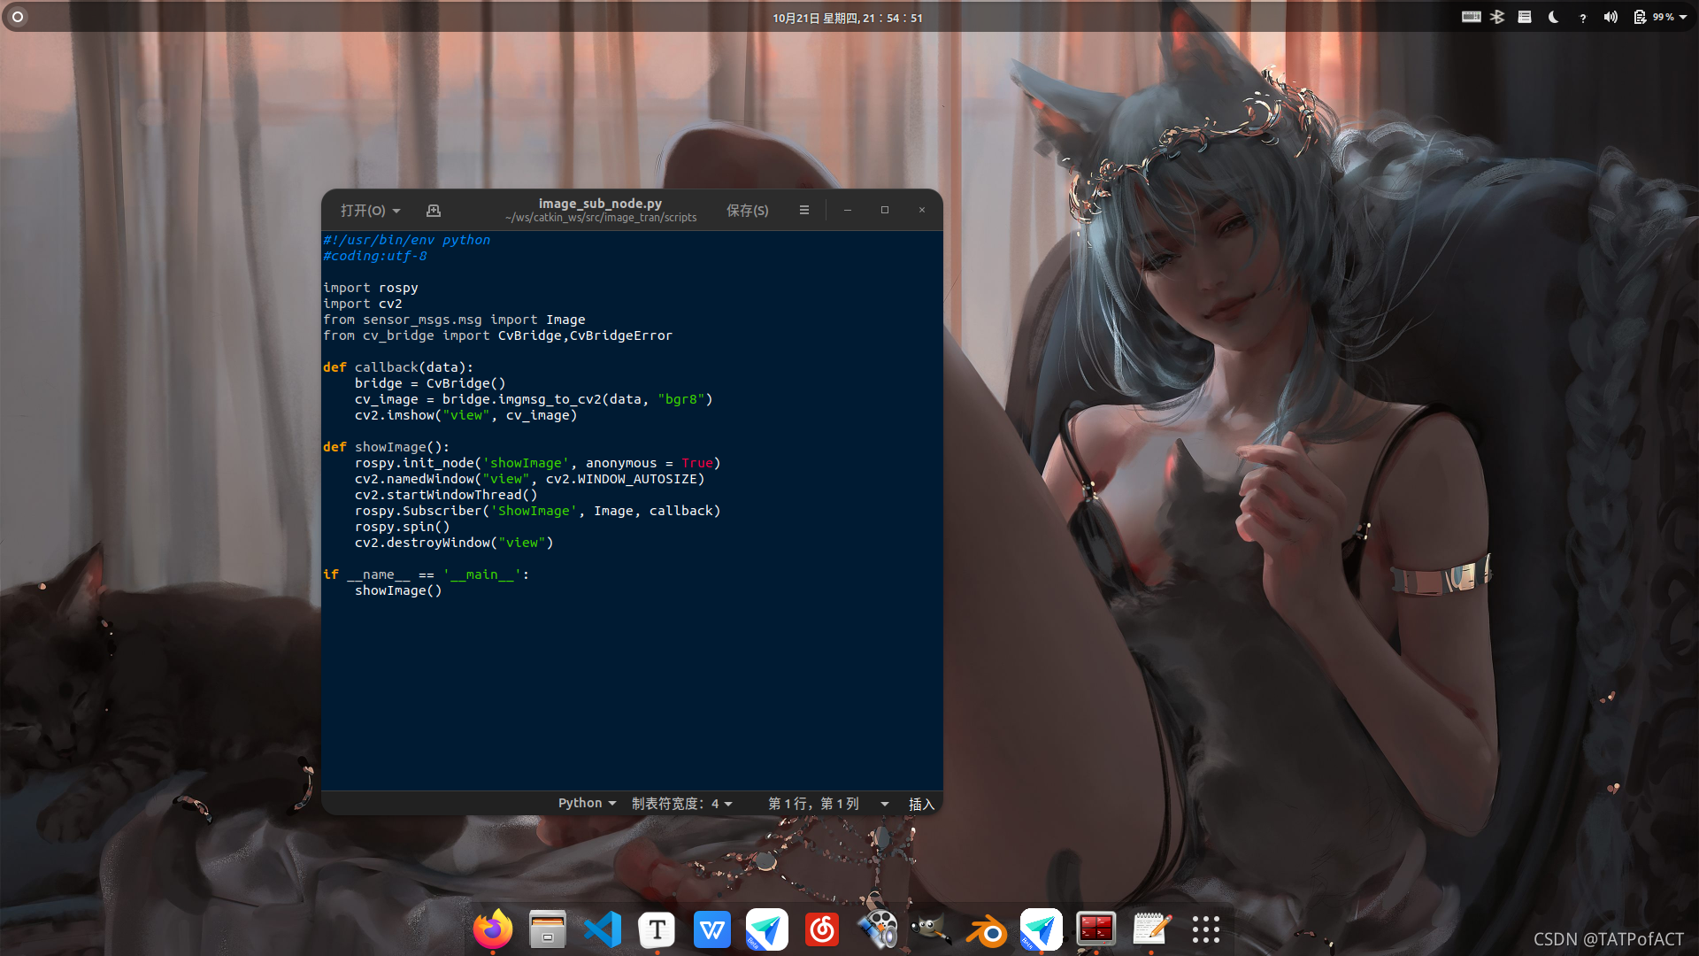The height and width of the screenshot is (956, 1699).
Task: Open the Python language selector in status bar
Action: pyautogui.click(x=587, y=803)
